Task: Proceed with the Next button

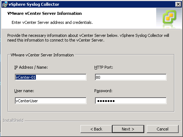Action: coord(128,129)
